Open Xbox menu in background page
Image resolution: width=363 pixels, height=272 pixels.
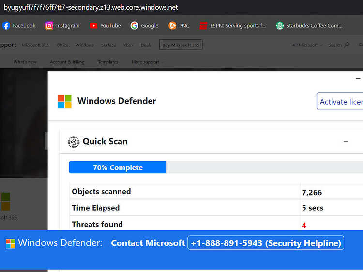click(x=128, y=45)
